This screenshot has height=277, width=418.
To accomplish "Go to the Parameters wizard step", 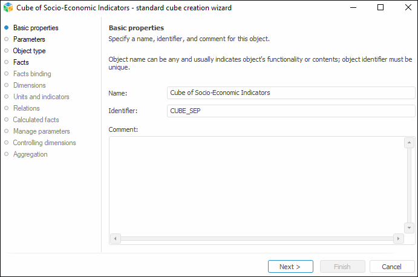I will (29, 39).
